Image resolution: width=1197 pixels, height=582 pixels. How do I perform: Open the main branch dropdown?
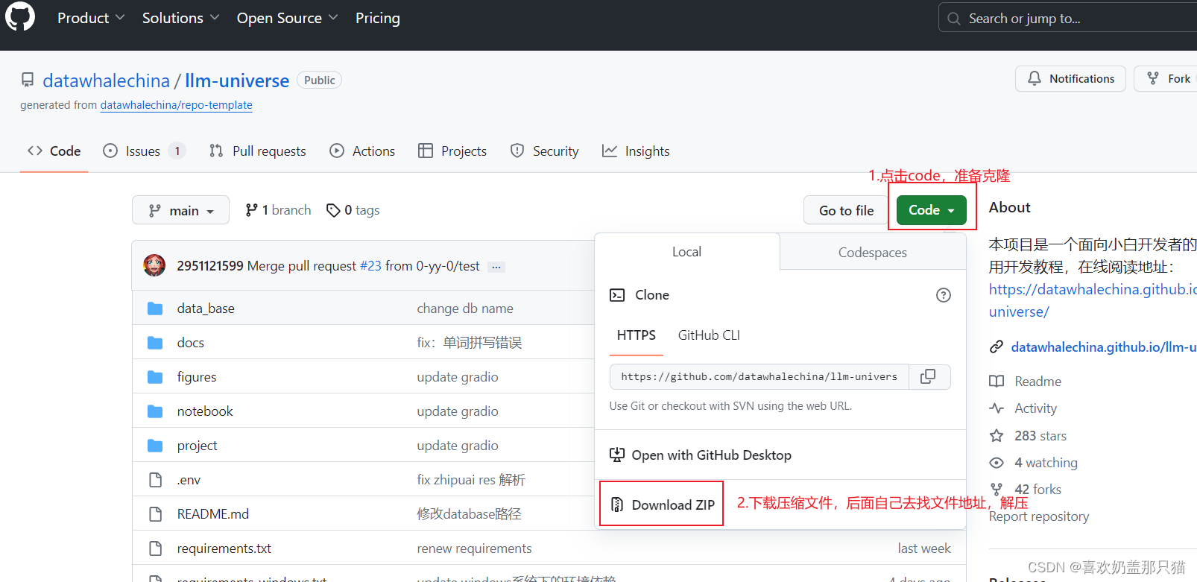(180, 210)
